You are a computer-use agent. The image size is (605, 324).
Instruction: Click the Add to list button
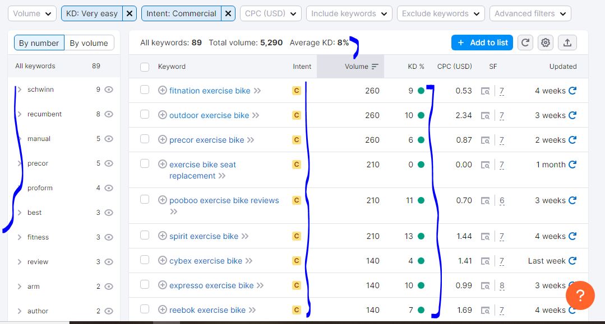pos(482,43)
